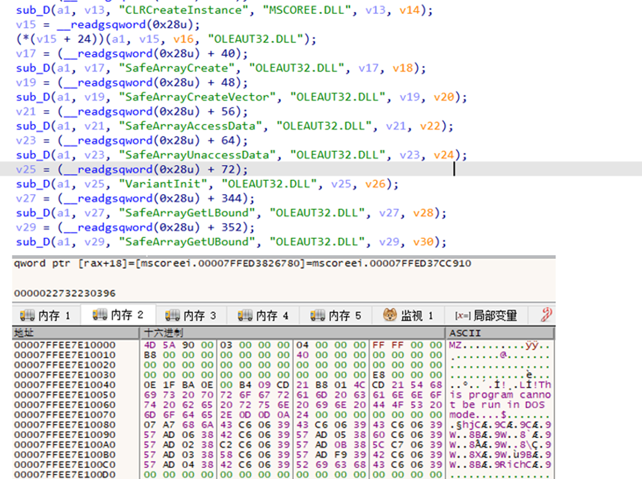Click the (*(v15 + 24)) call line
The height and width of the screenshot is (479, 642).
tap(166, 39)
